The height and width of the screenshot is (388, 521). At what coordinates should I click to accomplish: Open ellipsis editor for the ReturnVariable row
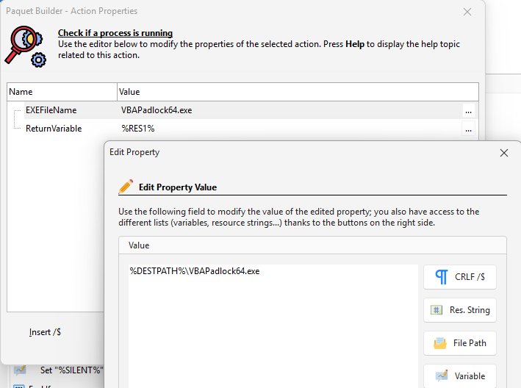pos(469,129)
